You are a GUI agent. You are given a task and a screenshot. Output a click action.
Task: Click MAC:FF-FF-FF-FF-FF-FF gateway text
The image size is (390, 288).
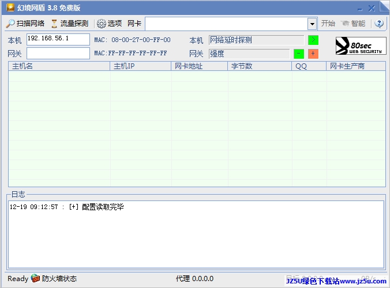tap(130, 53)
